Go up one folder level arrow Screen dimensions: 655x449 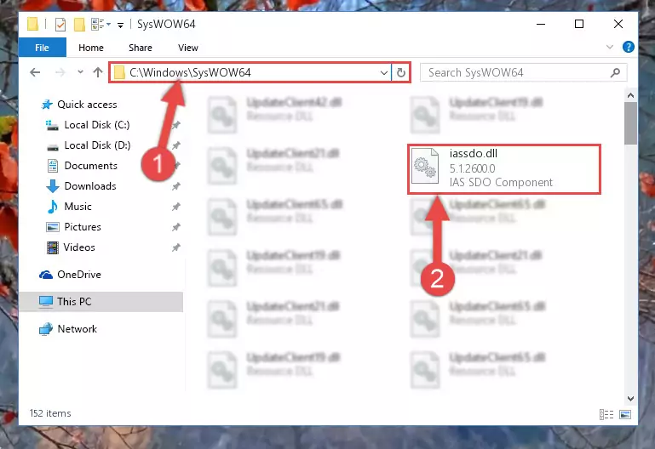pyautogui.click(x=98, y=72)
